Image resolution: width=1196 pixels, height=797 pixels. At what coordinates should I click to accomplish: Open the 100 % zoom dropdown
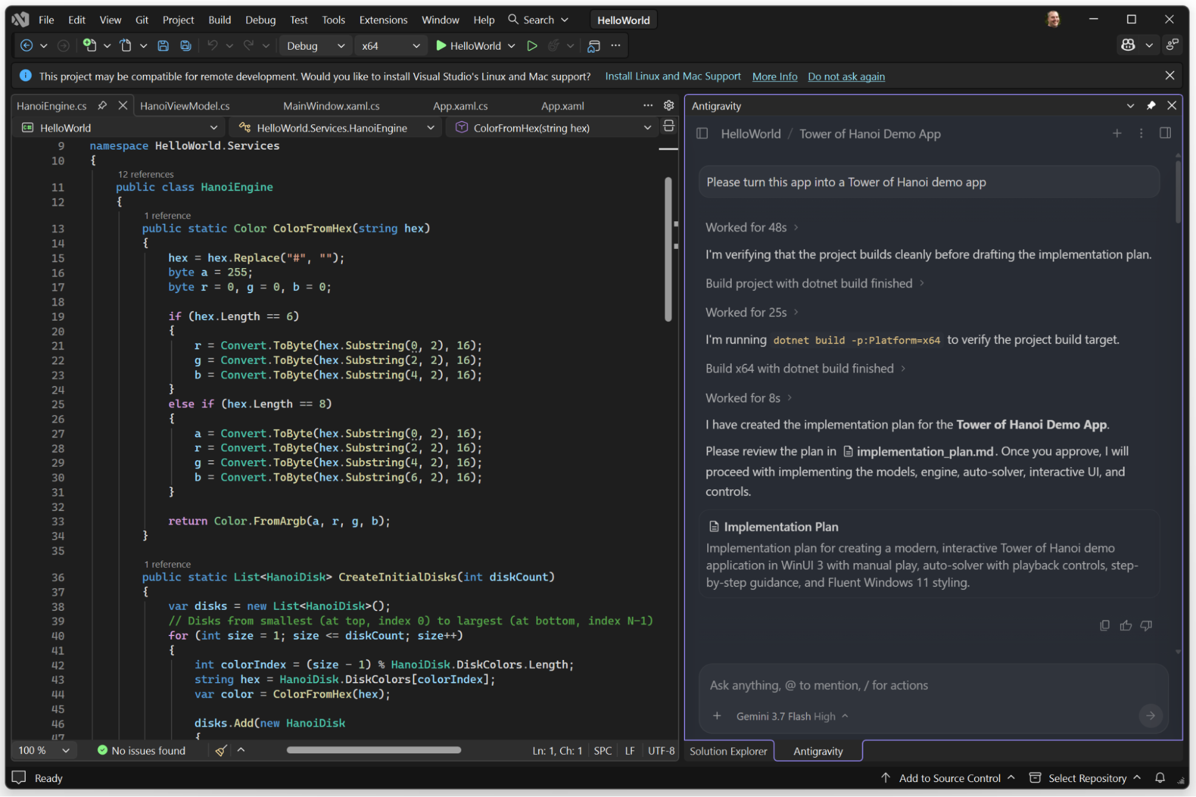click(44, 750)
